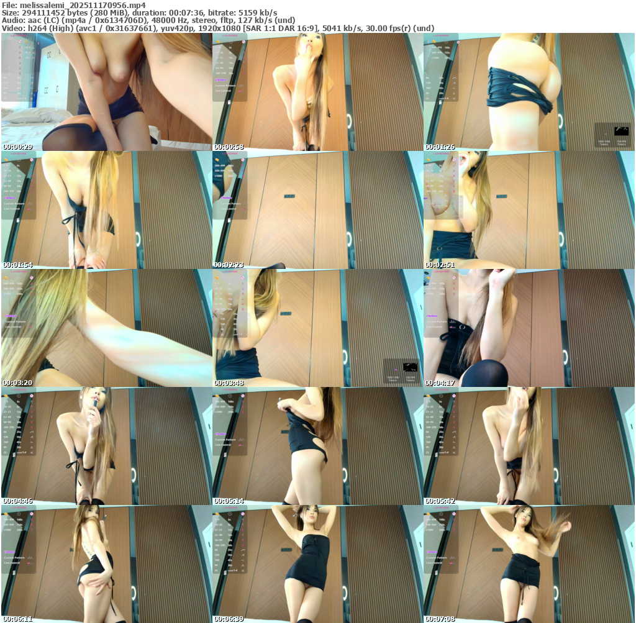Image resolution: width=636 pixels, height=623 pixels.
Task: Click the File name line in header
Action: click(x=73, y=5)
